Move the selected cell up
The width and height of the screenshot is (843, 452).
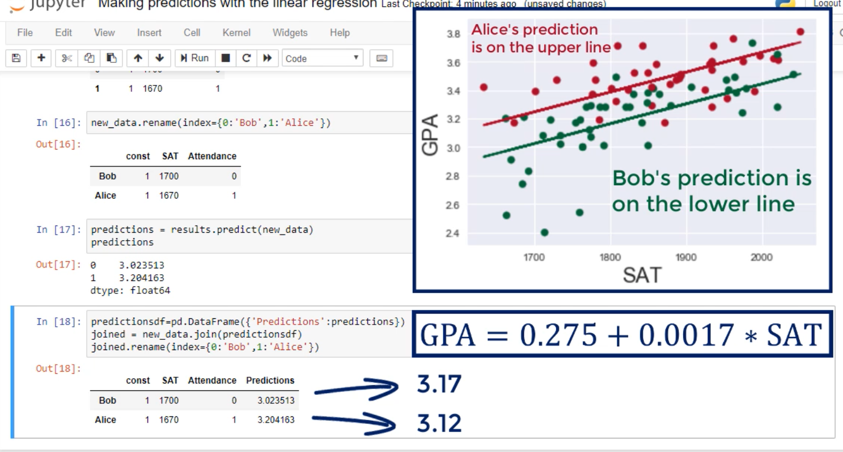[x=138, y=58]
